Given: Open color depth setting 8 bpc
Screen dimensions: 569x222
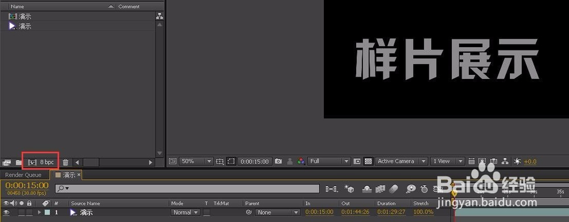Looking at the screenshot, I should [x=47, y=162].
